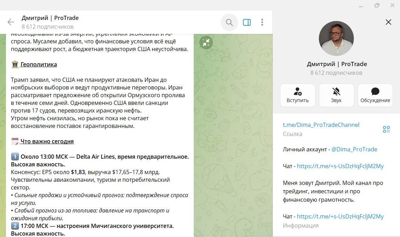
Task: Click the Ссылка label under the channel link
Action: (x=292, y=134)
